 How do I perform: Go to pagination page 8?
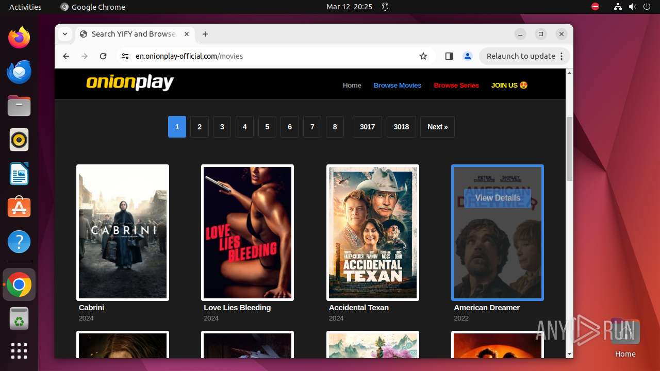click(335, 127)
